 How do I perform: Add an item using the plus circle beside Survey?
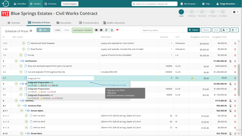[x=21, y=55]
